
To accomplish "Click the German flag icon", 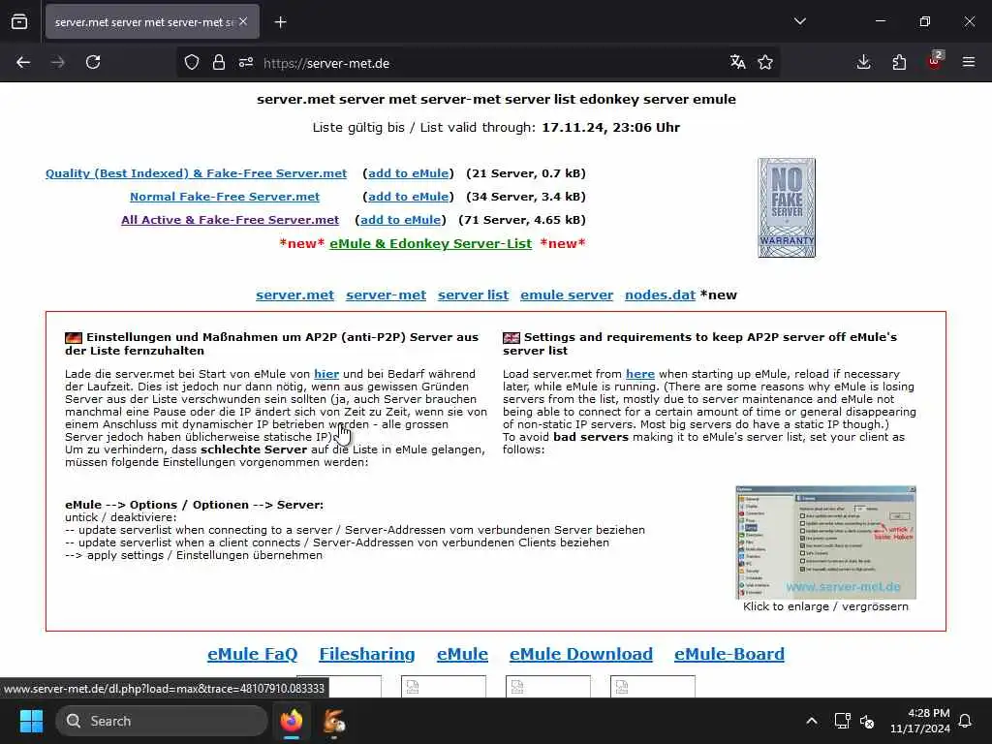I will pyautogui.click(x=74, y=338).
